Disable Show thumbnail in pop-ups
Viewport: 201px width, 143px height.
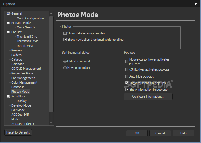click(127, 83)
